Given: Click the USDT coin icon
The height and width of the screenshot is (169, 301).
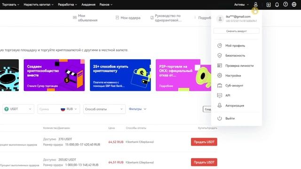Looking at the screenshot, I should [7, 109].
